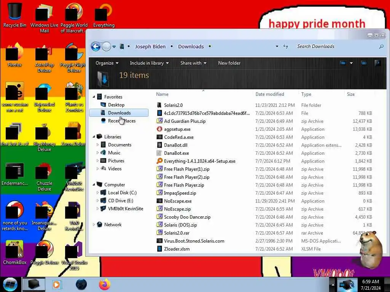
Task: Go back with the Explorer back arrow
Action: (96, 46)
